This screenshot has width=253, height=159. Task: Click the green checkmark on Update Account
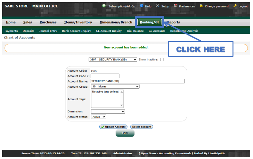pos(102,127)
